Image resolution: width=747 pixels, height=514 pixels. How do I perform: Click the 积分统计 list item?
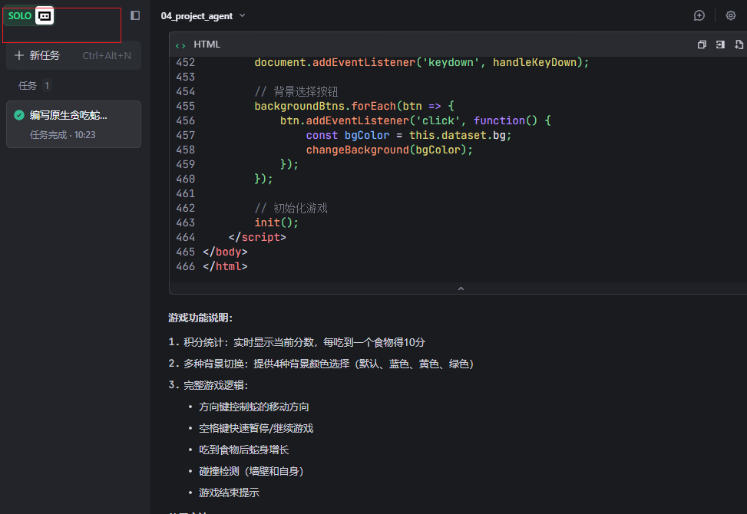297,342
